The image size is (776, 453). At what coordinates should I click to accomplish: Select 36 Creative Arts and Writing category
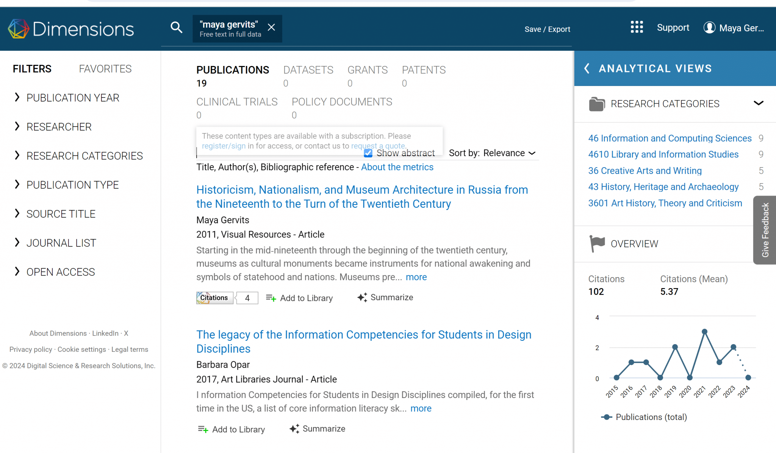pos(645,171)
